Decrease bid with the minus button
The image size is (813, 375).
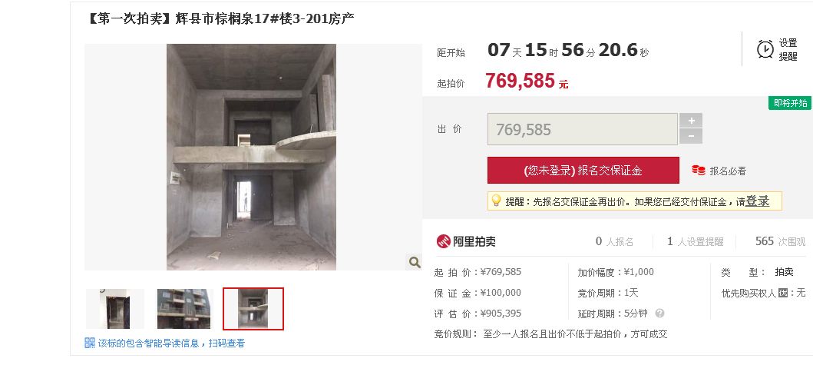point(691,137)
